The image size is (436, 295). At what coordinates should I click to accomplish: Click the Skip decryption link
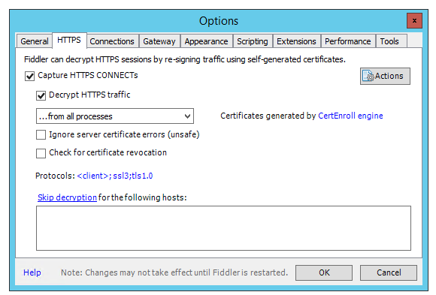[x=68, y=197]
